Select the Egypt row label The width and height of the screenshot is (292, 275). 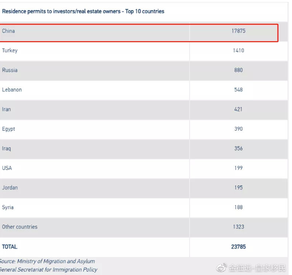click(x=9, y=129)
